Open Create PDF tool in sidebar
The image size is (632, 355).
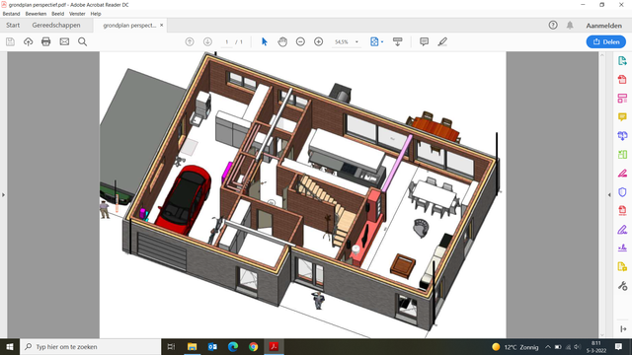622,79
